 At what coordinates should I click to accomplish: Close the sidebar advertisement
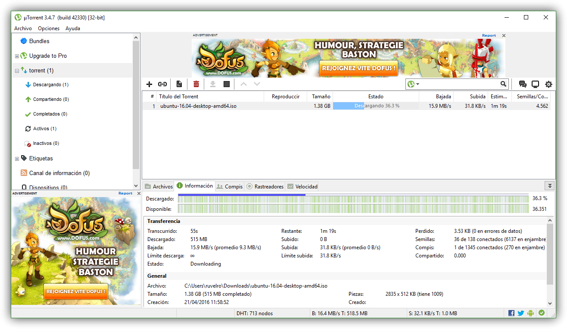pos(139,193)
